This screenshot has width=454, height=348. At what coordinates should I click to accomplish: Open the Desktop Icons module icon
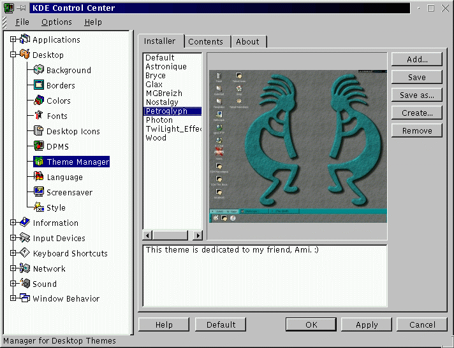click(38, 131)
